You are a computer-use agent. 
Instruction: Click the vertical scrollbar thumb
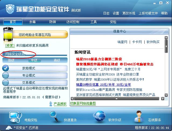(x=166, y=46)
